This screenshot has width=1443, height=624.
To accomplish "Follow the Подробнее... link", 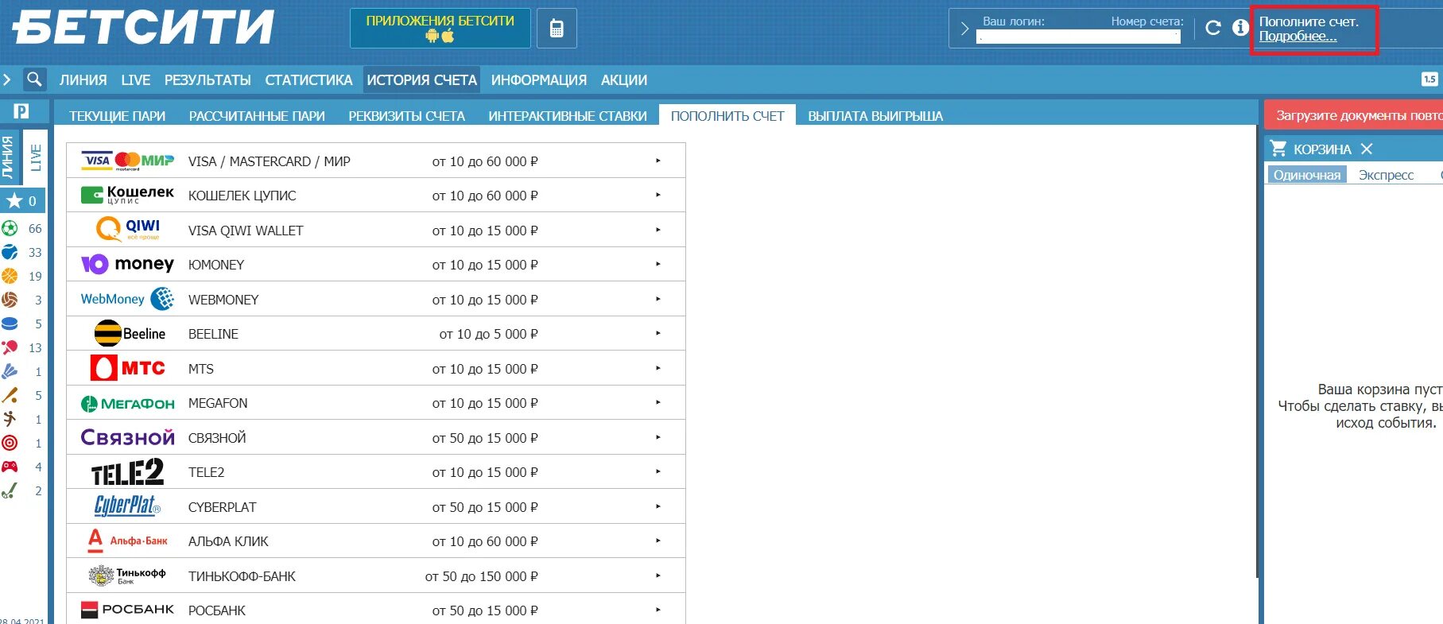I will pyautogui.click(x=1298, y=37).
